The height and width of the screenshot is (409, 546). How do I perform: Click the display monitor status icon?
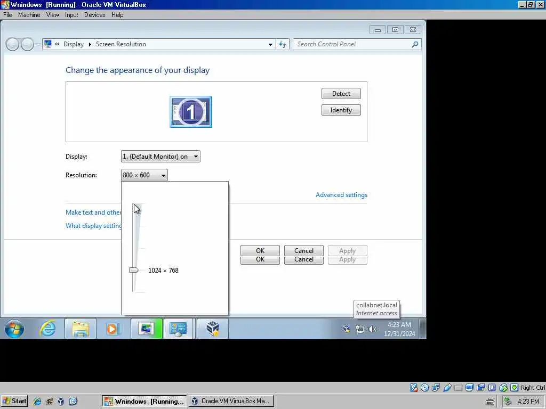[x=469, y=388]
